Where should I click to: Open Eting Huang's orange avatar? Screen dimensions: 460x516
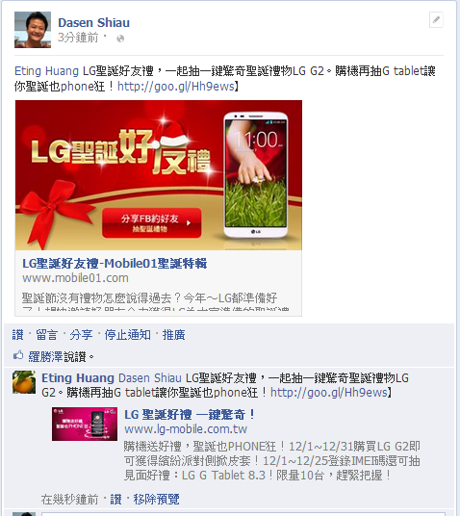pyautogui.click(x=24, y=382)
